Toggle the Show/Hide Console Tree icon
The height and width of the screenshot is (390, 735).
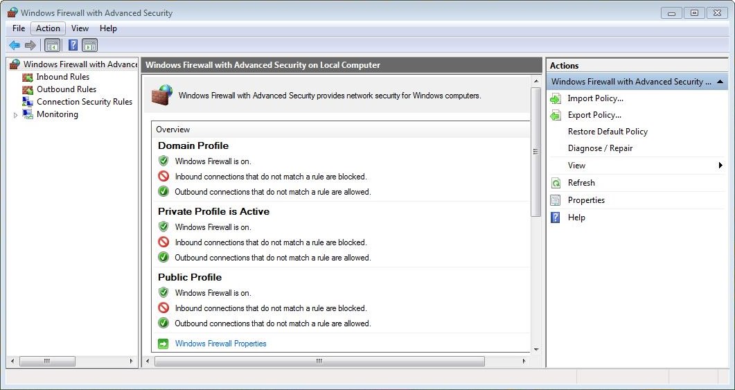[52, 46]
